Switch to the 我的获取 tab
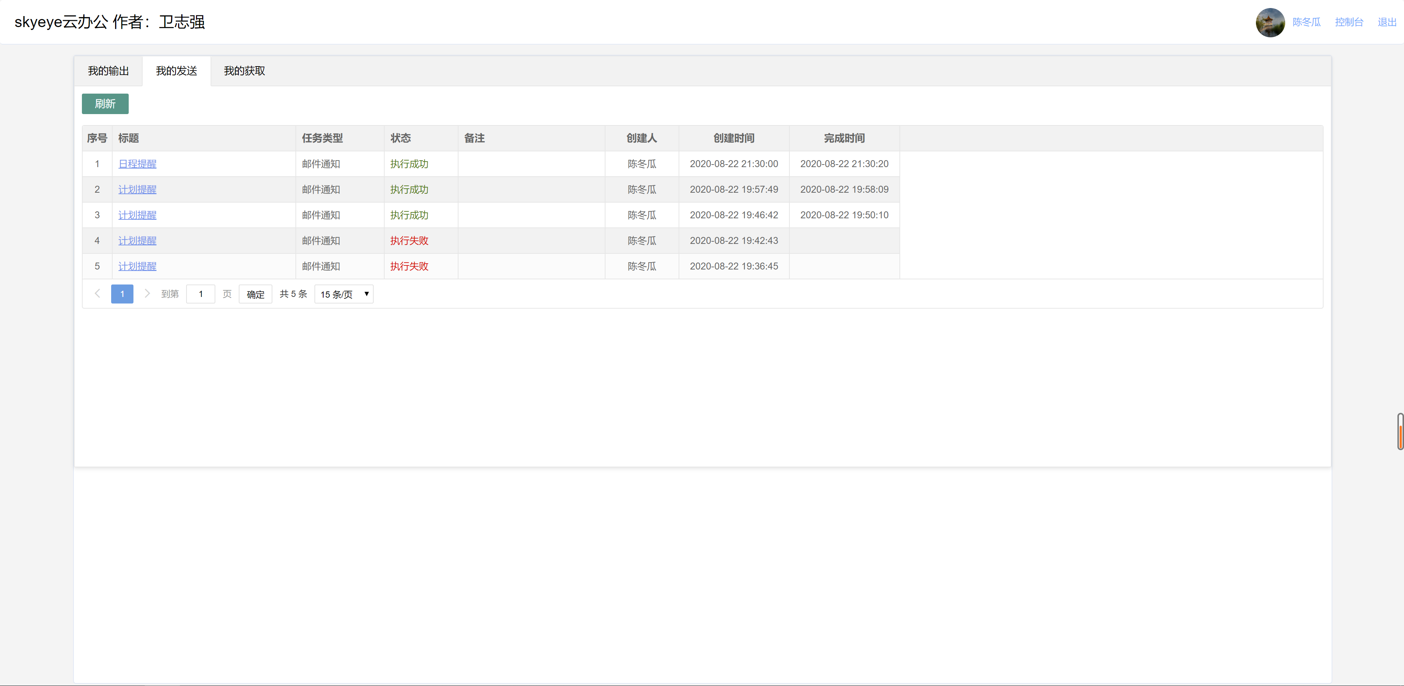The height and width of the screenshot is (686, 1404). 244,70
